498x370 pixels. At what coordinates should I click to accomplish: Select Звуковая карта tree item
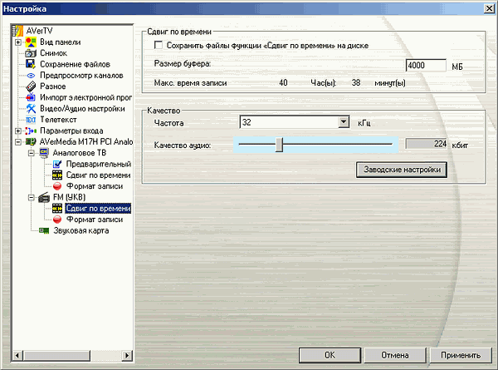coord(81,230)
